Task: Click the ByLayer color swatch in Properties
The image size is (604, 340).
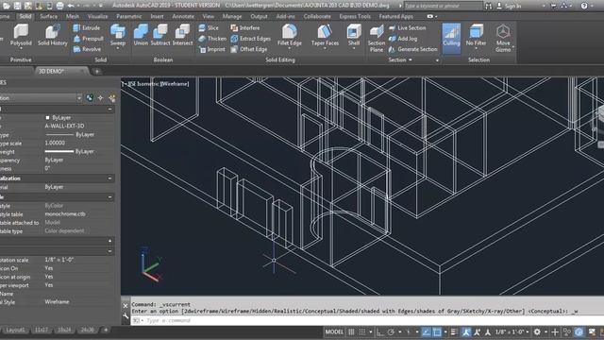Action: (x=47, y=117)
